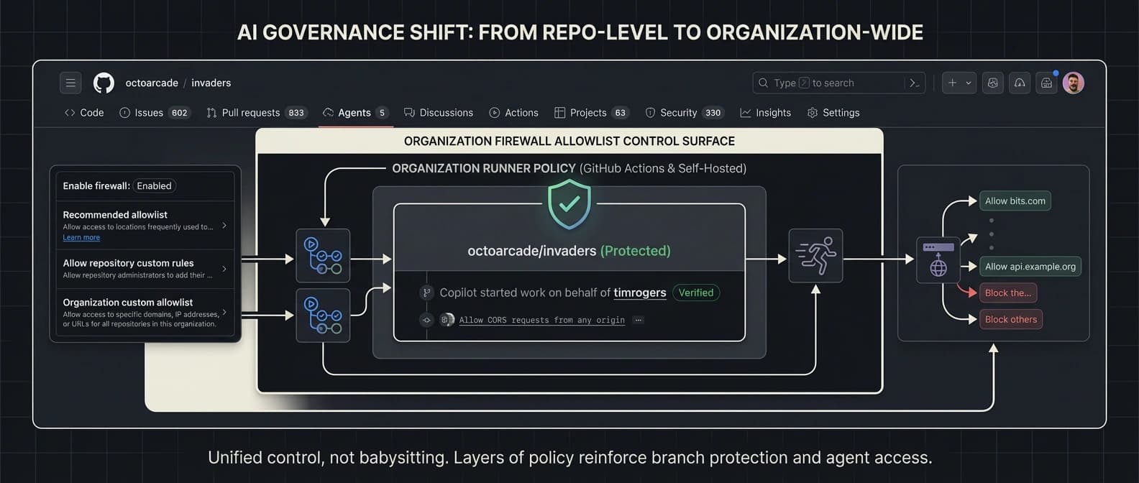Click Organization Firewall Allowlist Control Surface header
The image size is (1139, 483).
pos(569,141)
